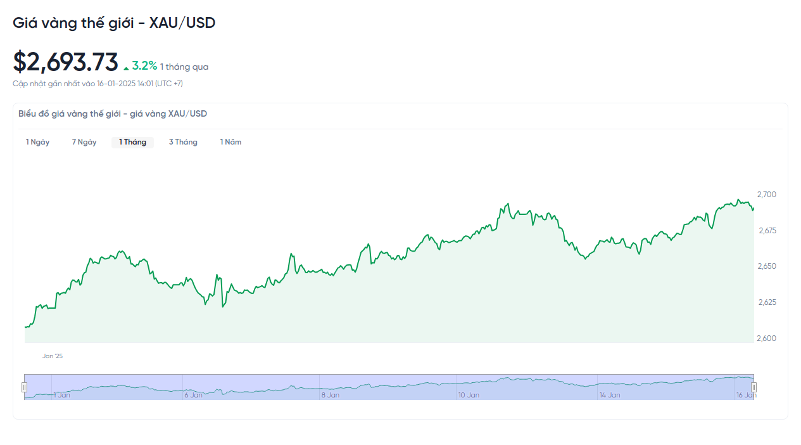
Task: Jump to 8 Jan in navigator
Action: click(x=330, y=395)
